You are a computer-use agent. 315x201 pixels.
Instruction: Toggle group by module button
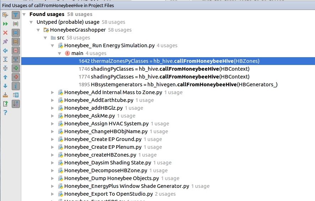click(16, 33)
